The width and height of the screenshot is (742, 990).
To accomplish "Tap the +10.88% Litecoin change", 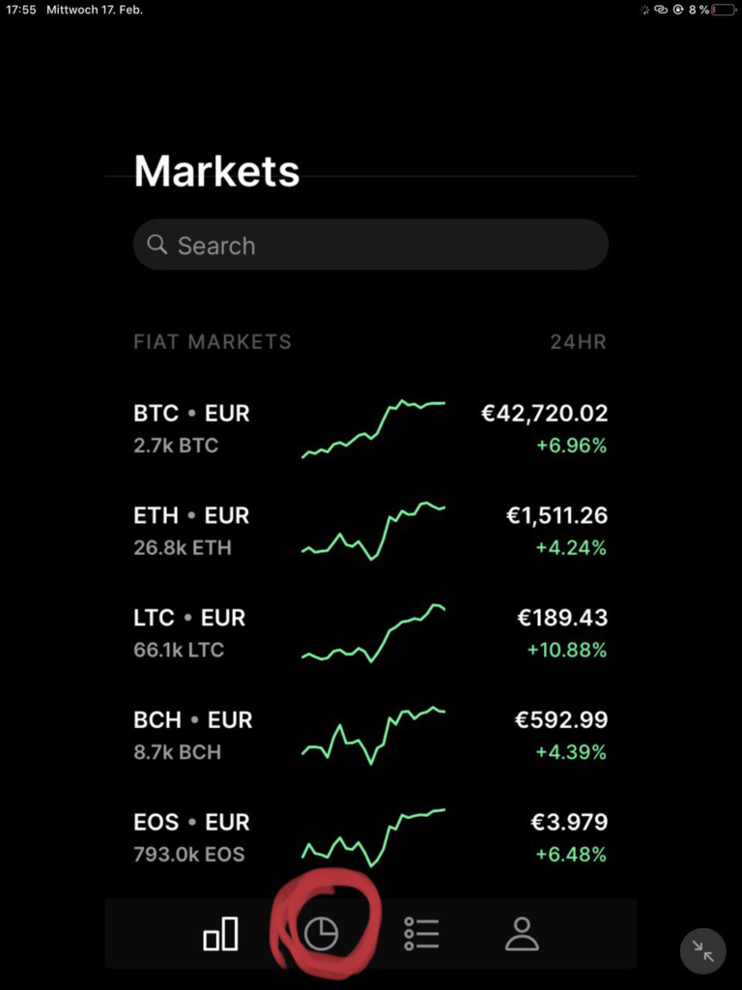I will [566, 651].
